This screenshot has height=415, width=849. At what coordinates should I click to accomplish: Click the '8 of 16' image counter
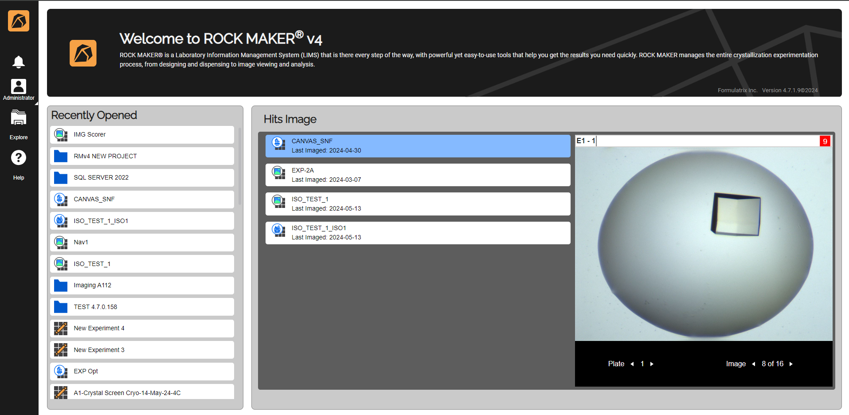(772, 364)
